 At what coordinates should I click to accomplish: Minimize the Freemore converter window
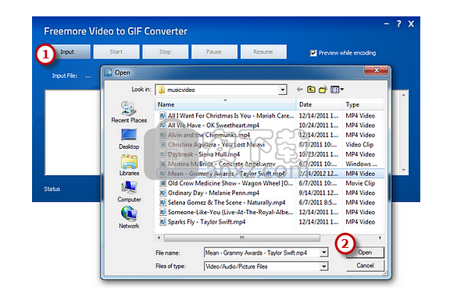tap(387, 24)
